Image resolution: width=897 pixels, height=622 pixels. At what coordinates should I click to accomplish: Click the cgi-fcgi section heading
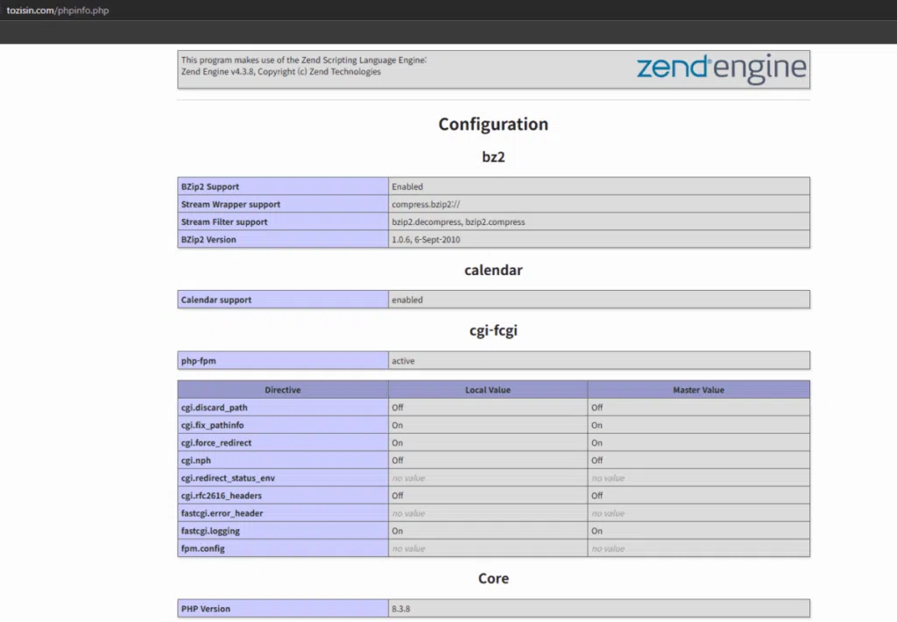click(x=493, y=330)
